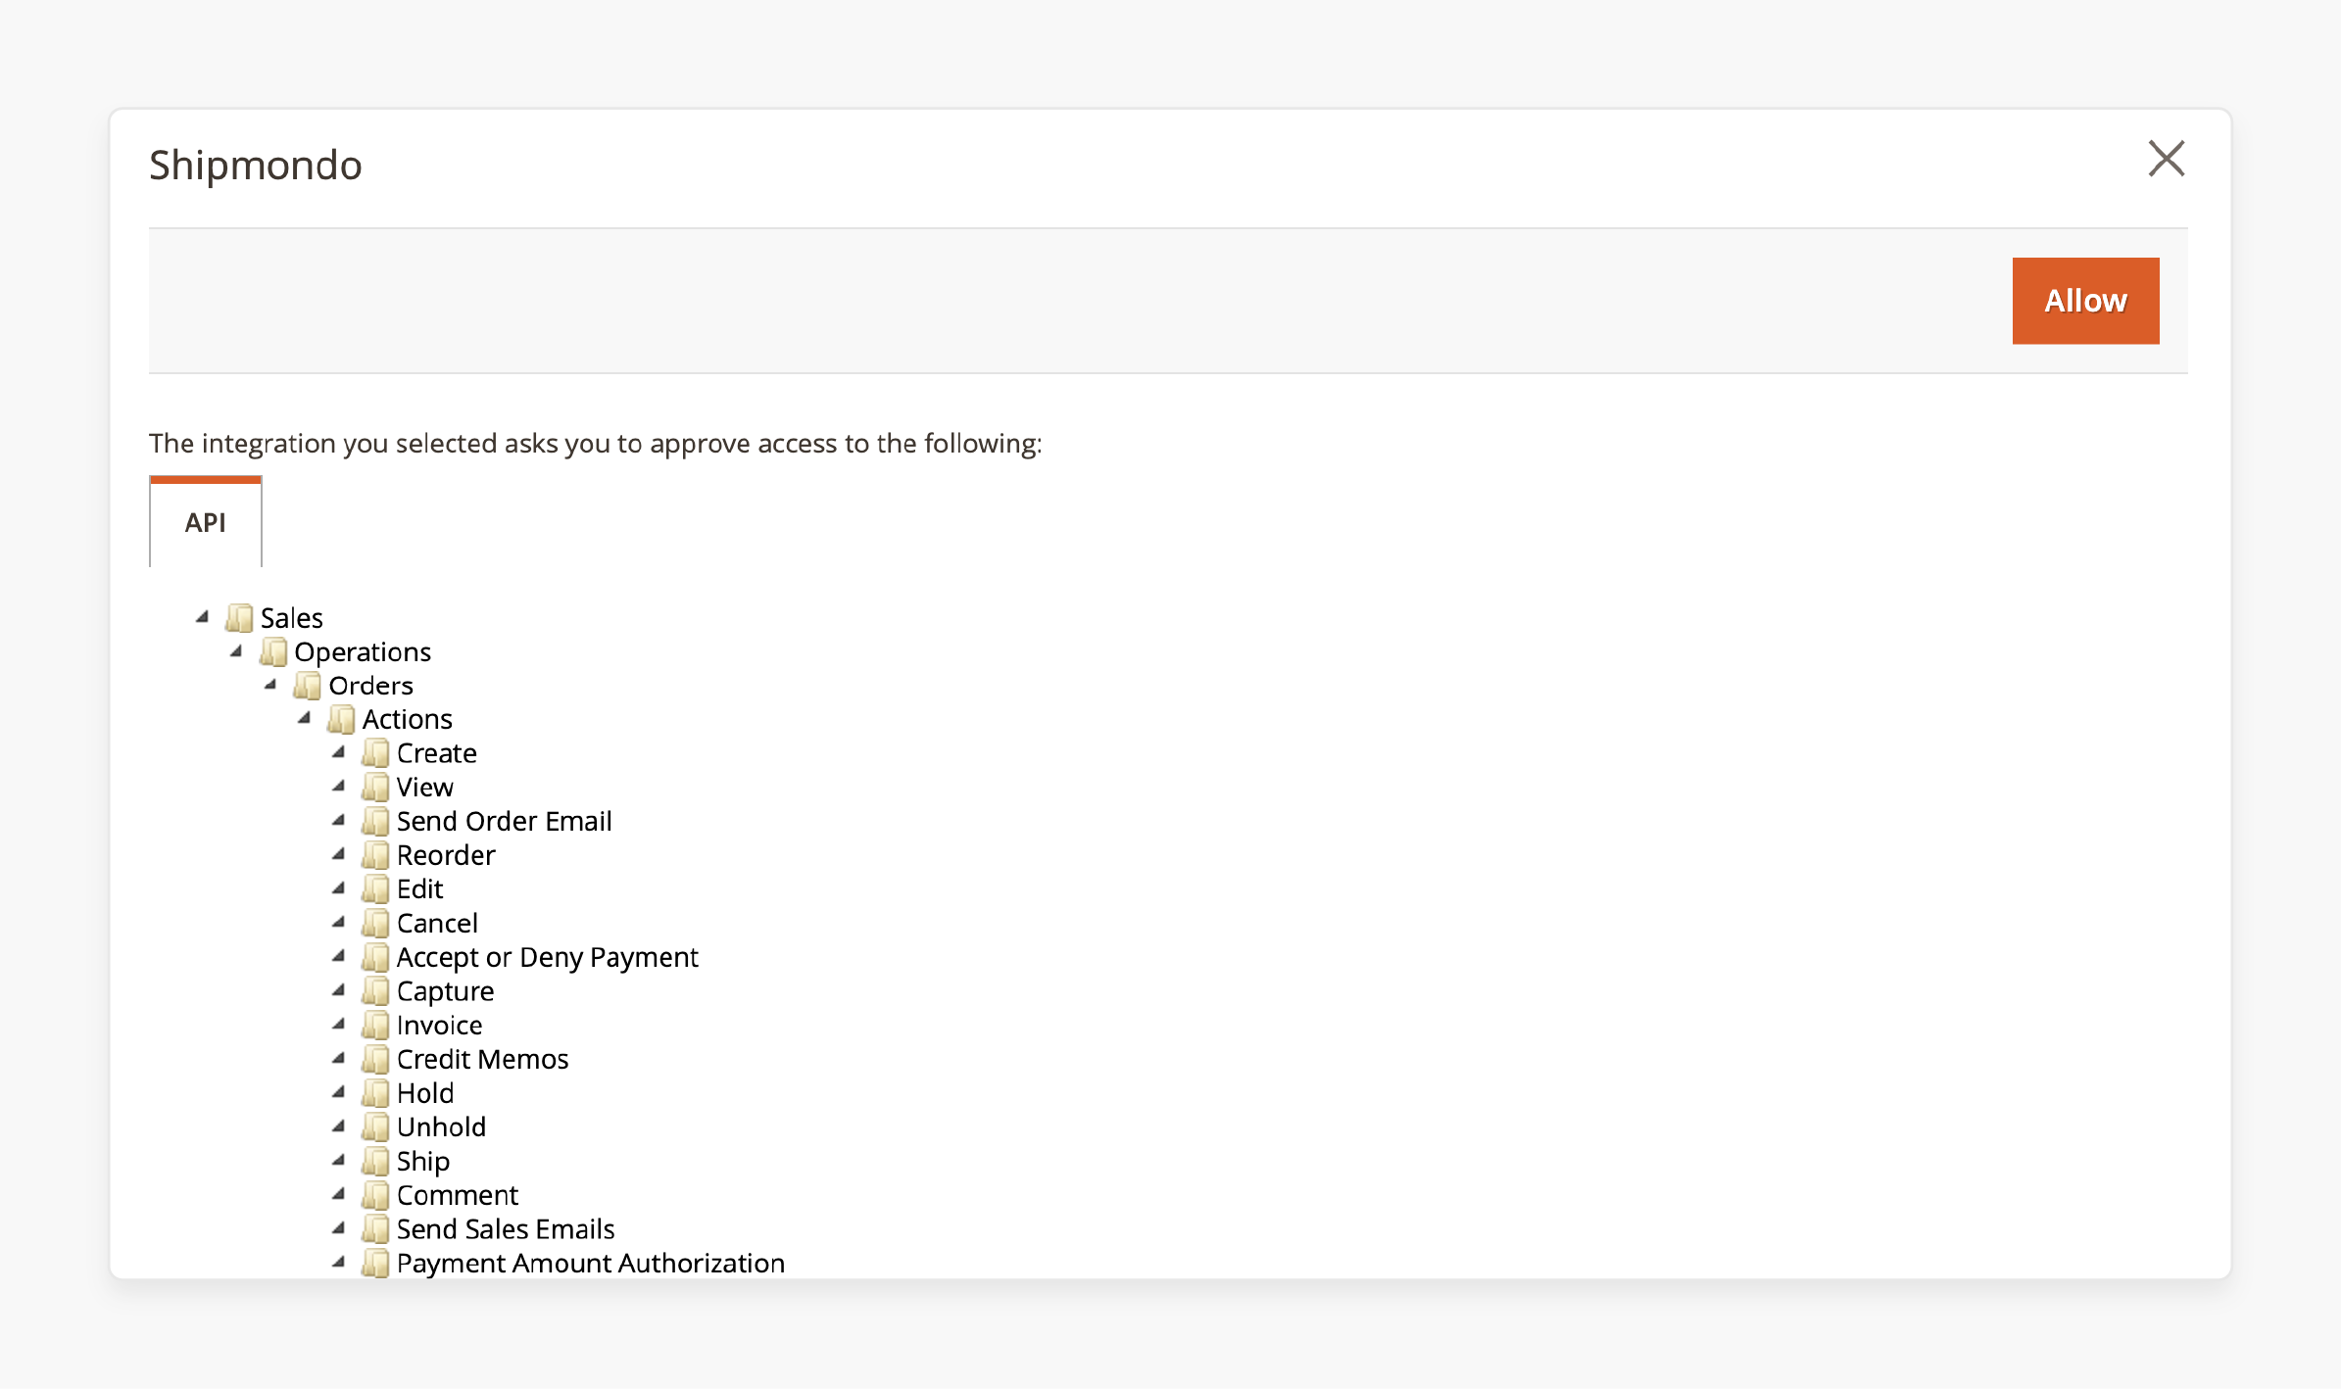Click the Create folder icon
Screen dimensions: 2341x1389
point(375,753)
